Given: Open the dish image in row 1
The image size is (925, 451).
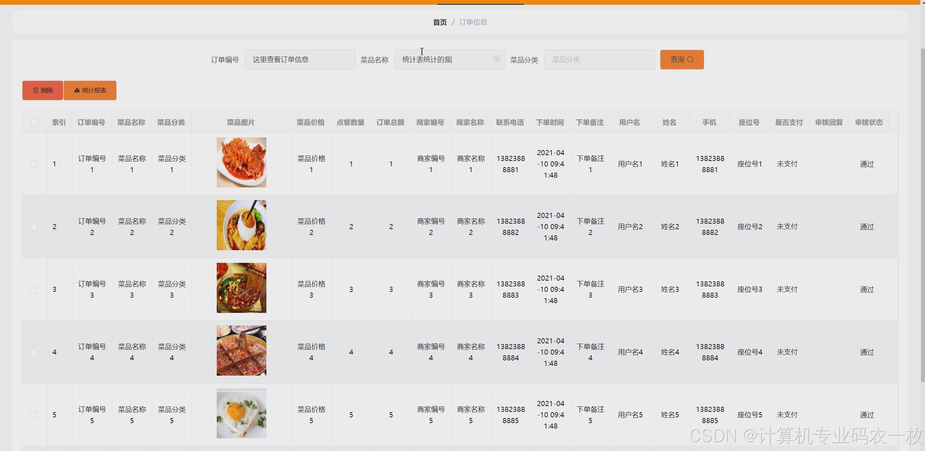Looking at the screenshot, I should 241,162.
